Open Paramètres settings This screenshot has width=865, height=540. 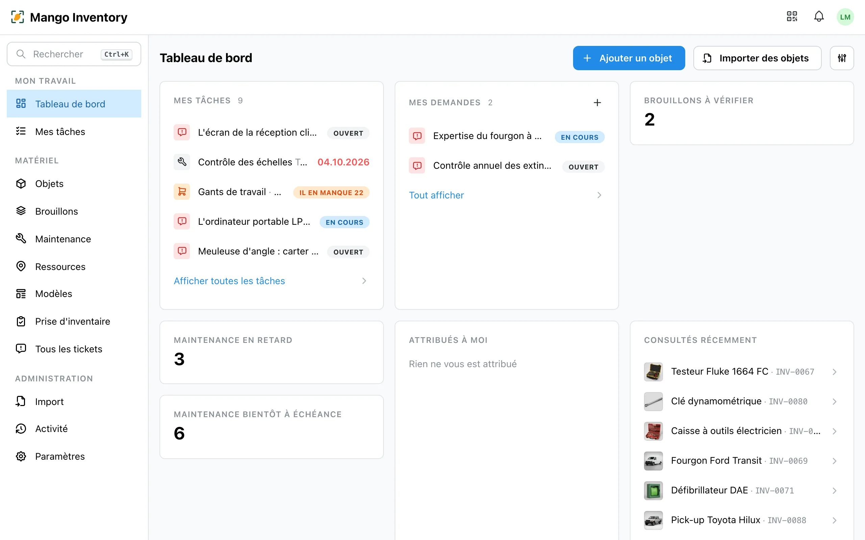click(74, 456)
